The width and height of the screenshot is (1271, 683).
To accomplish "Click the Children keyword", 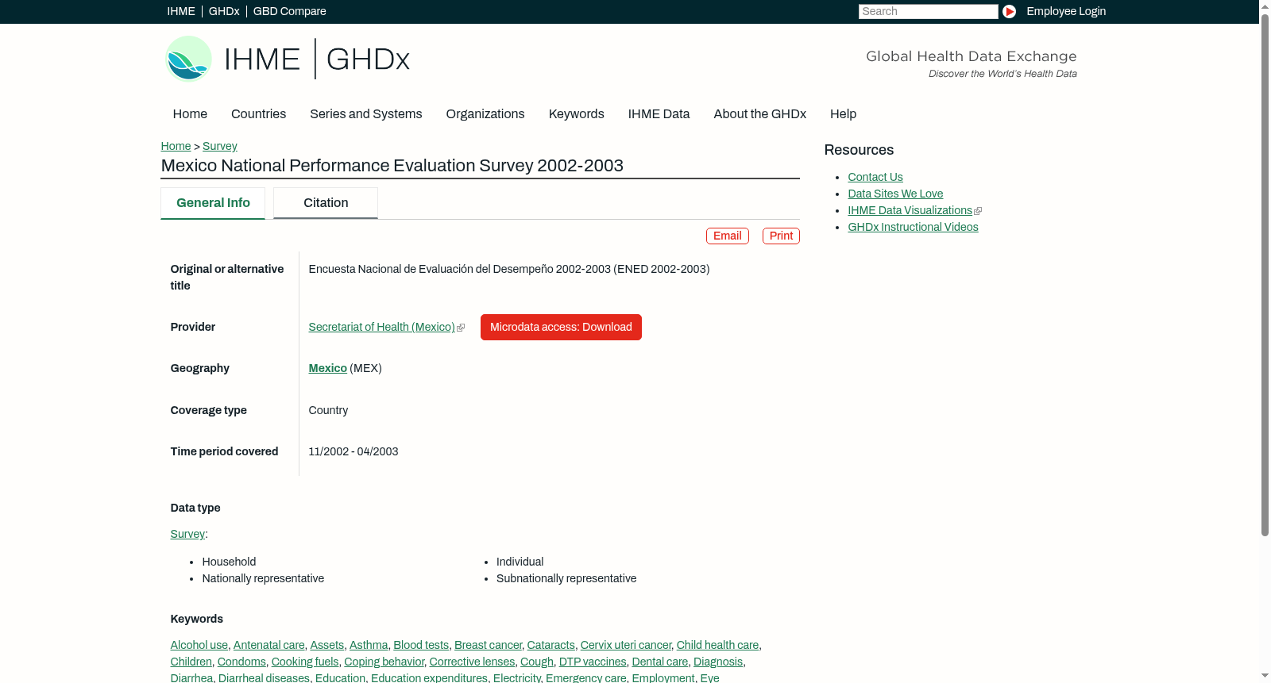I will click(x=191, y=662).
